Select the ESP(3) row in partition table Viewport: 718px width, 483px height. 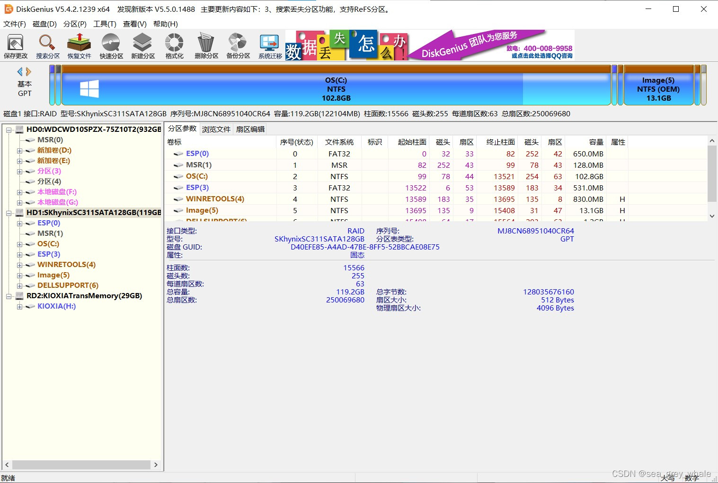click(397, 188)
